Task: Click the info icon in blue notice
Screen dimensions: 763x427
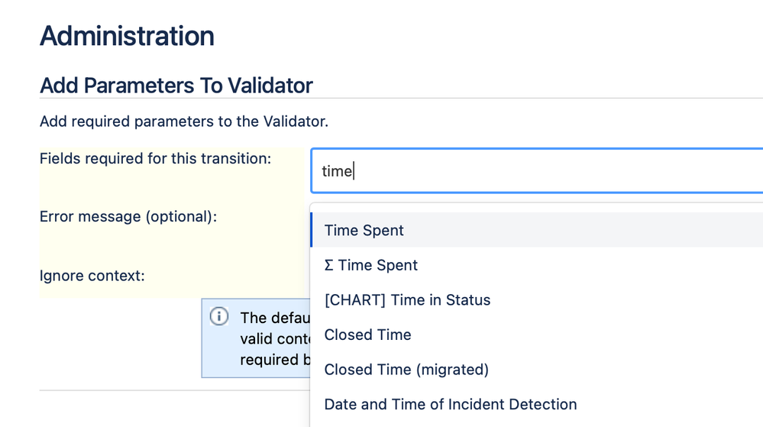Action: coord(219,316)
